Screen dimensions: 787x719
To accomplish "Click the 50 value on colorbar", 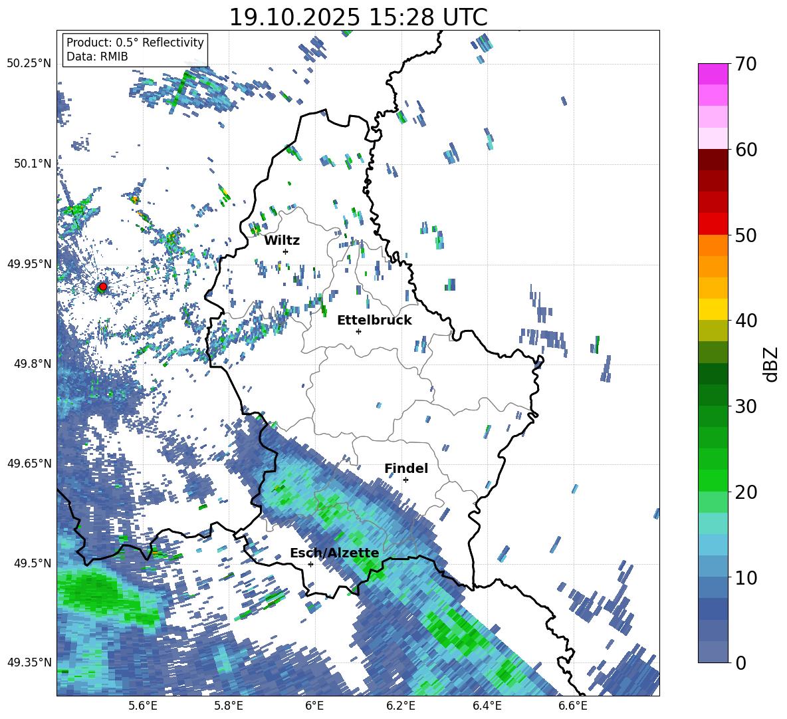I will click(746, 235).
